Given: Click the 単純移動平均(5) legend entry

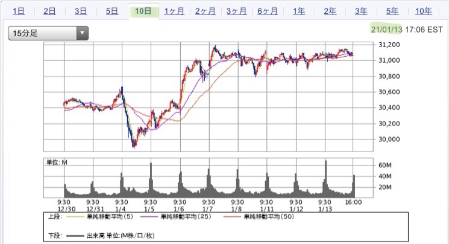Looking at the screenshot, I should 100,217.
